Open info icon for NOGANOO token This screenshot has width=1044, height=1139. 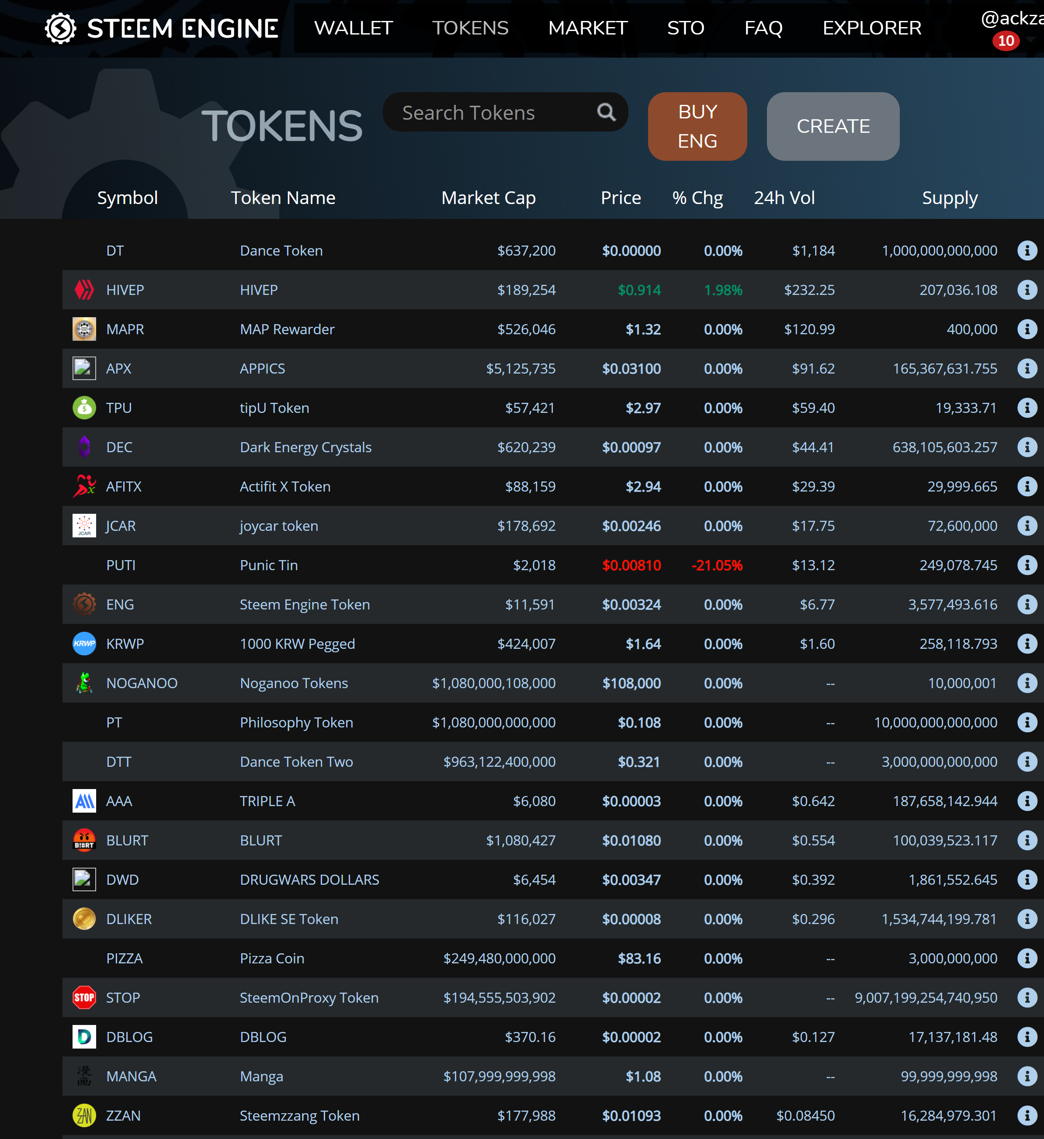click(1027, 683)
